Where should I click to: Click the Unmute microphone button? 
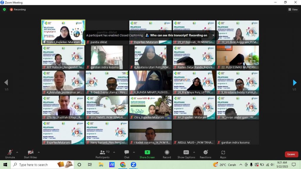[10, 154]
